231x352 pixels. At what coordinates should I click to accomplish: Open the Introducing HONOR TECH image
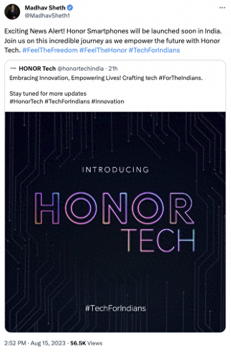pos(115,222)
